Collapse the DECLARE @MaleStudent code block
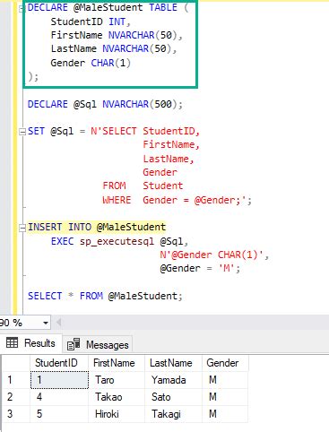This screenshot has width=329, height=432. (x=22, y=9)
